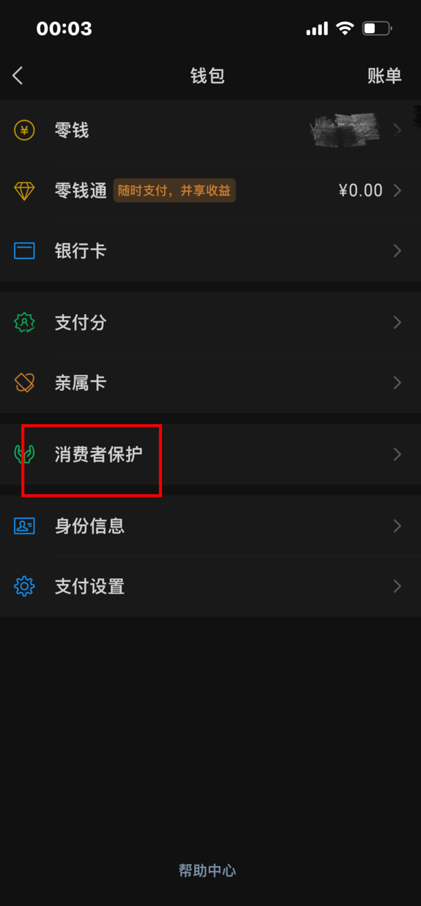Expand 零钱 row chevron
Image resolution: width=421 pixels, height=906 pixels.
pyautogui.click(x=397, y=130)
